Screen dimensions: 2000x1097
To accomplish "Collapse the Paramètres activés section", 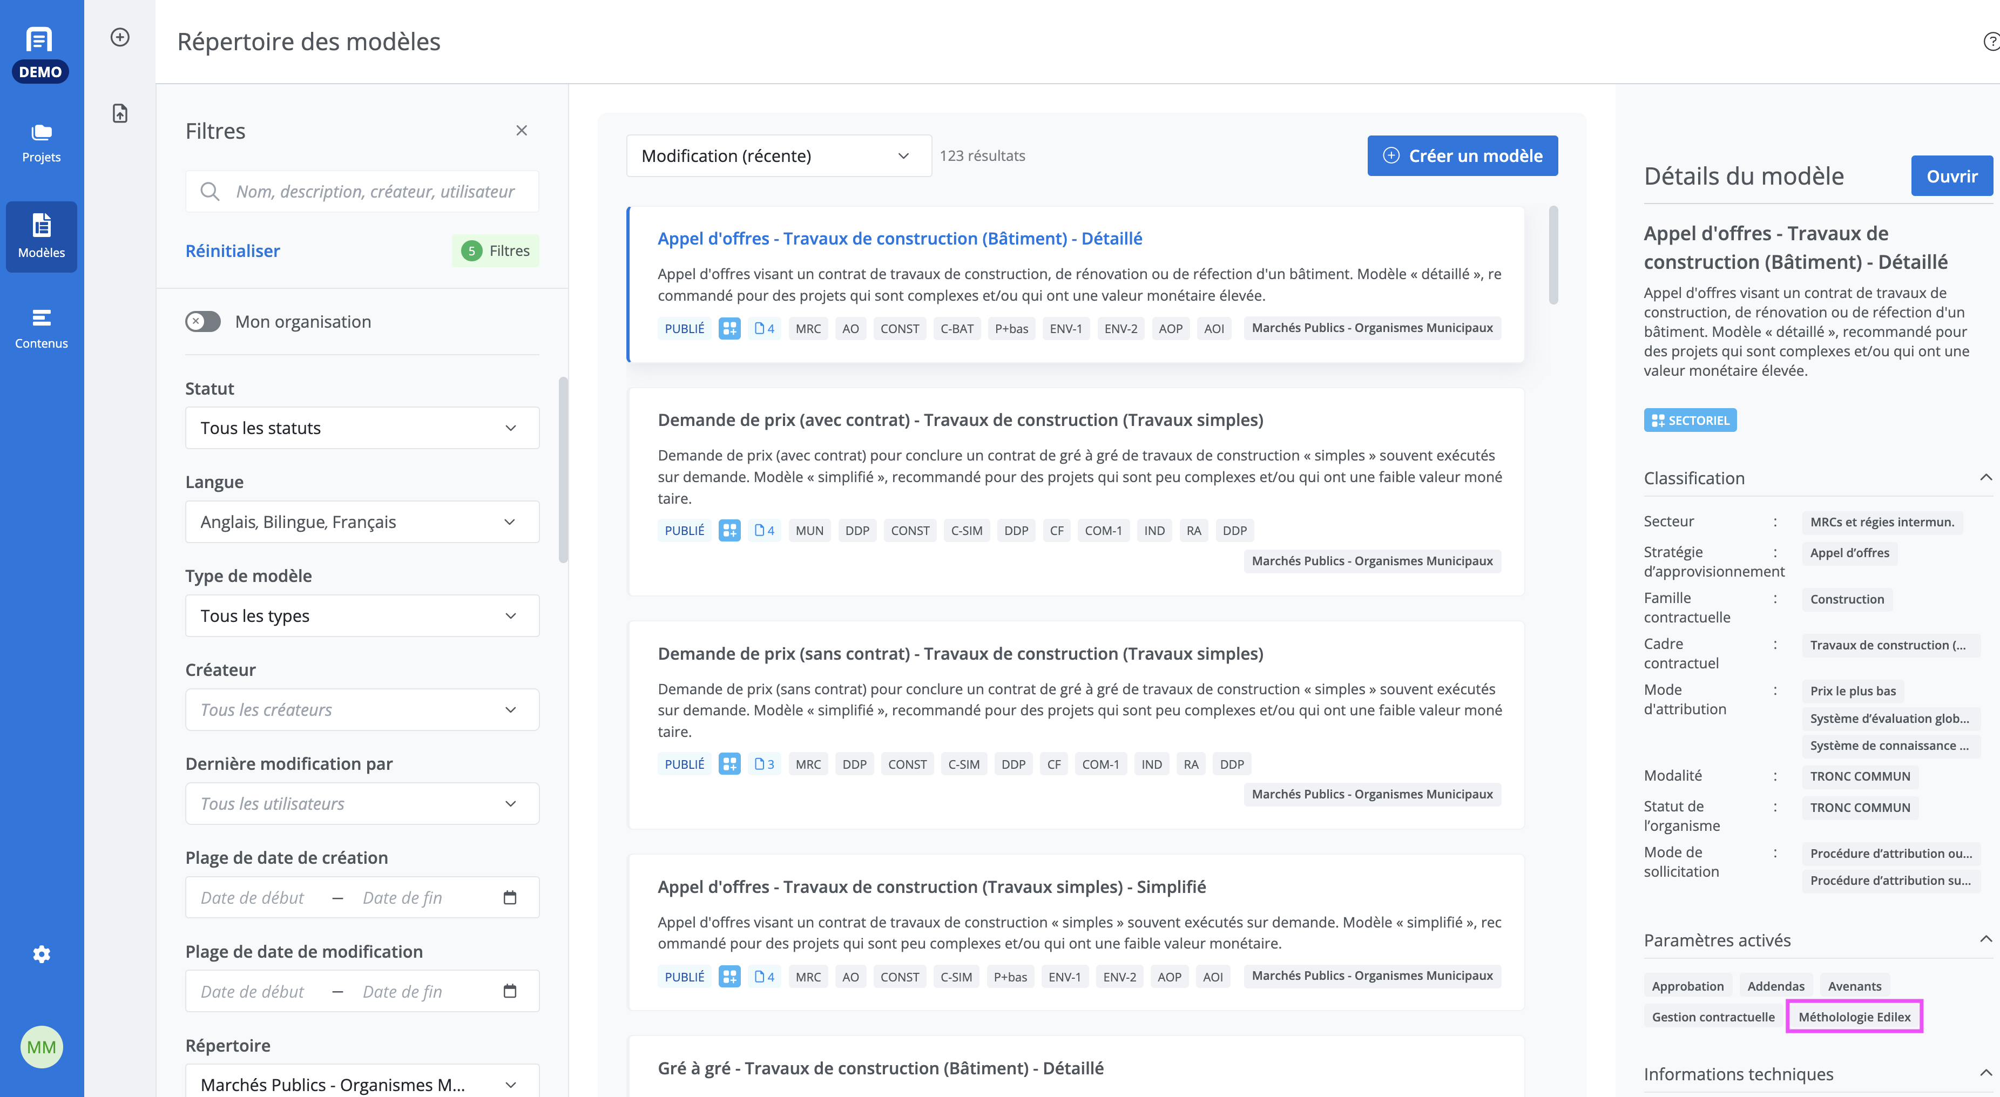I will pyautogui.click(x=1986, y=939).
